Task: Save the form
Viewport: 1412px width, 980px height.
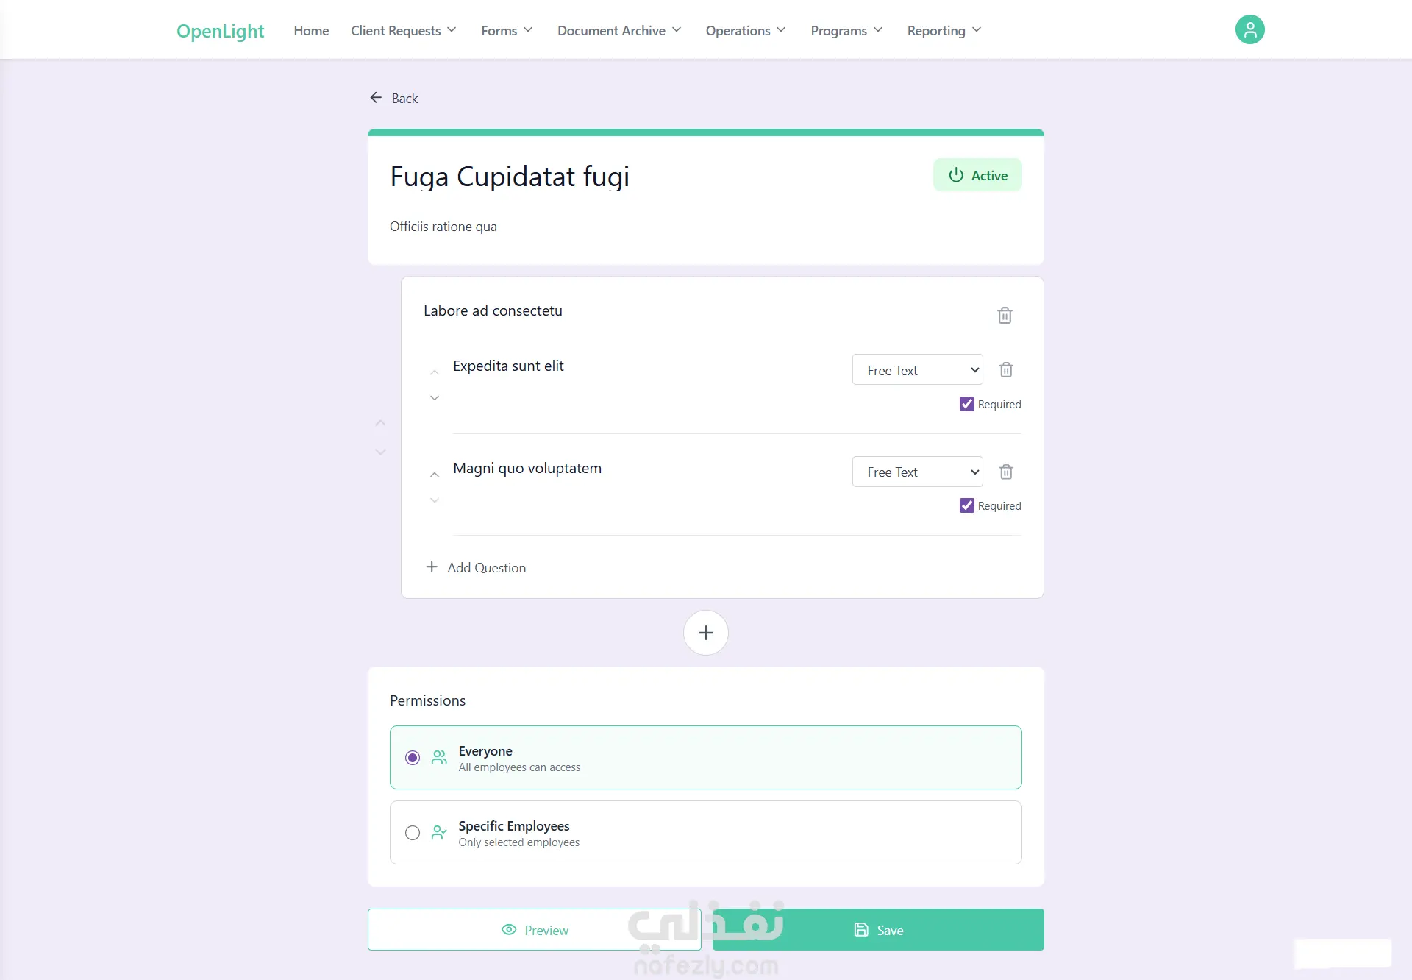Action: [x=878, y=930]
